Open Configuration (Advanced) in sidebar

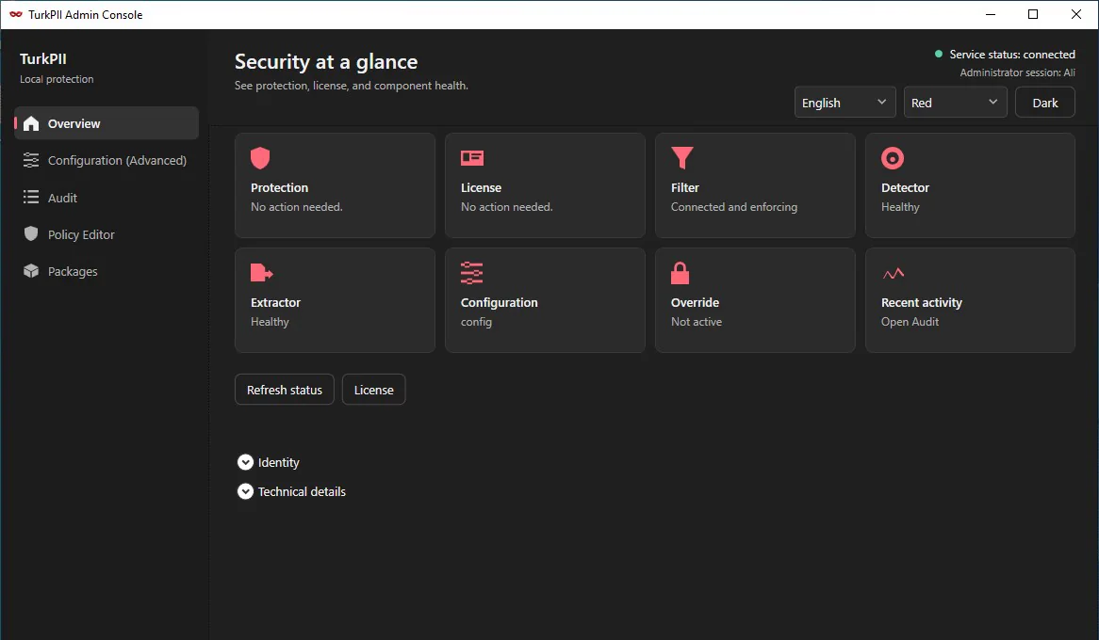point(107,160)
